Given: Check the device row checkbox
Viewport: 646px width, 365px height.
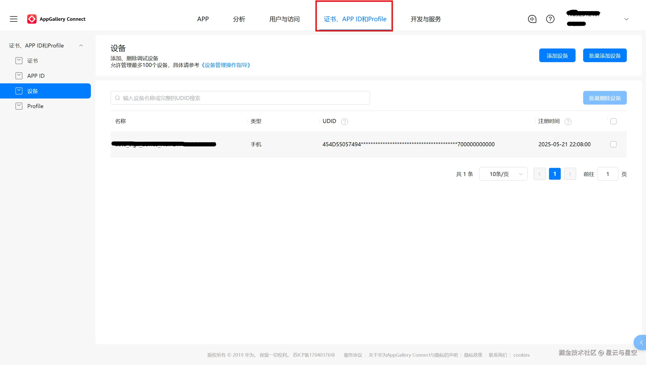Looking at the screenshot, I should coord(613,144).
